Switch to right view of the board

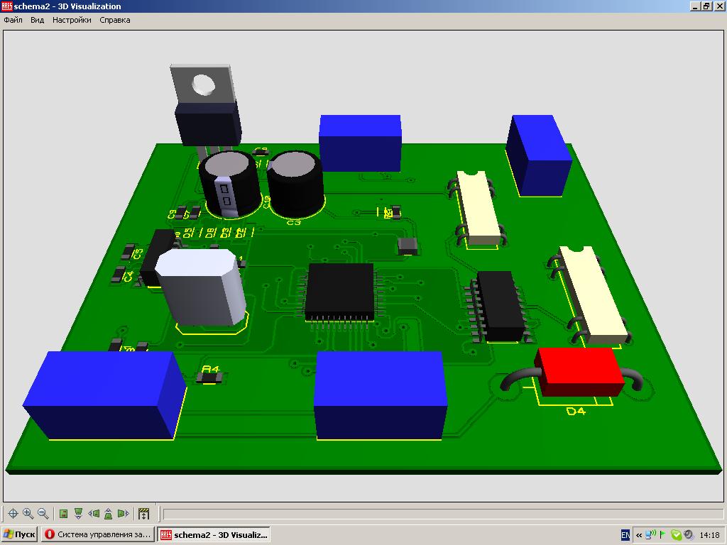[123, 514]
